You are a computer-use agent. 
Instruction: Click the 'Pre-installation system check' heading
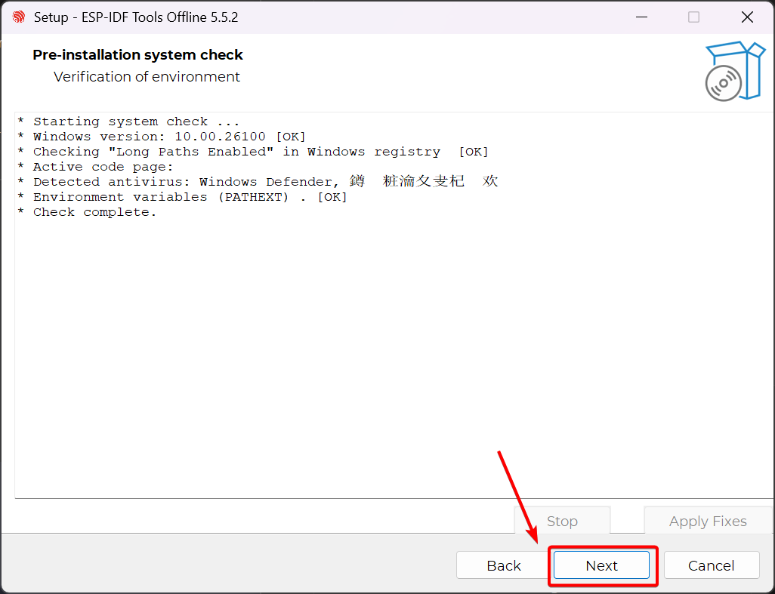(x=137, y=55)
